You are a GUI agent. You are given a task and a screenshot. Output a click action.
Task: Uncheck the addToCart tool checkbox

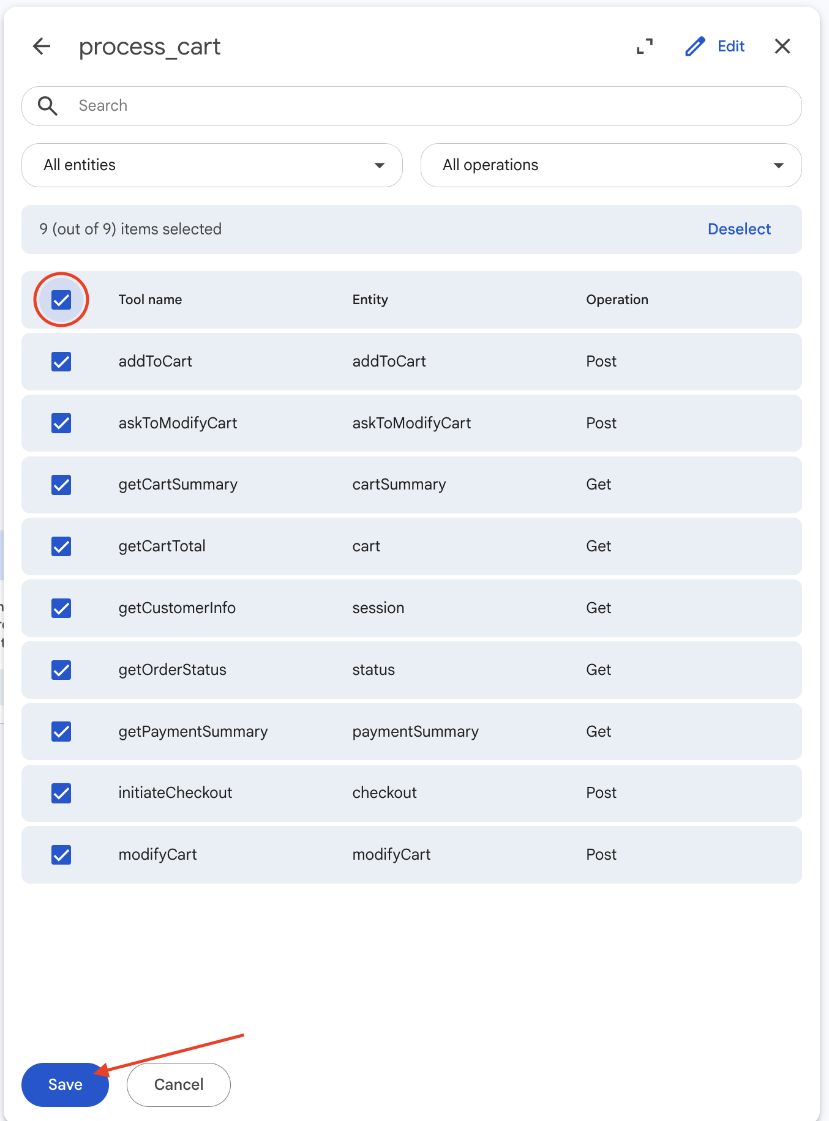coord(61,362)
